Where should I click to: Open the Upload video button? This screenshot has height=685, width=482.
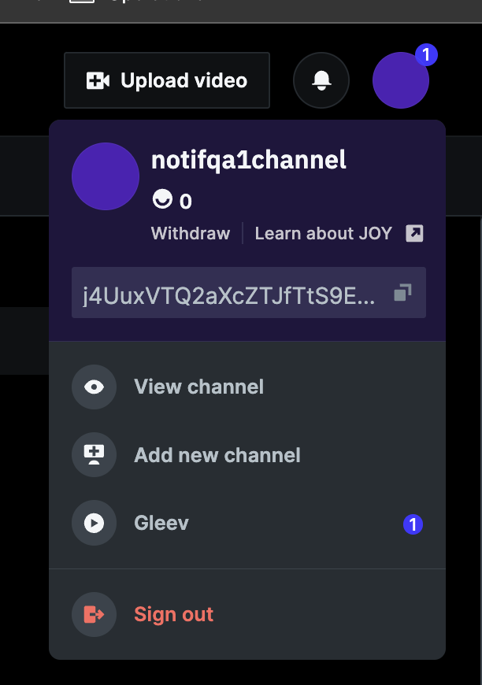pos(166,80)
